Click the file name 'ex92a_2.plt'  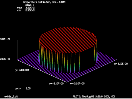click(11, 97)
